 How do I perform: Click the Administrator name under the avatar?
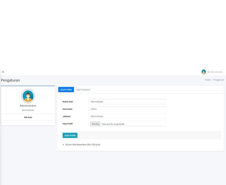[28, 106]
